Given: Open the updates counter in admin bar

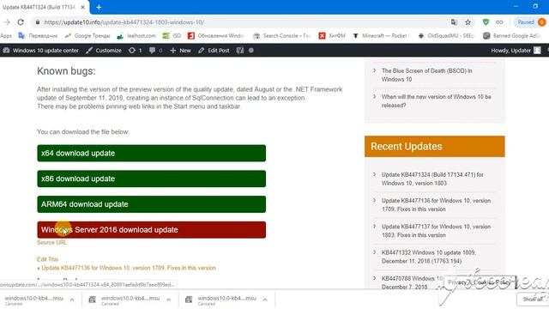Looking at the screenshot, I should click(136, 51).
